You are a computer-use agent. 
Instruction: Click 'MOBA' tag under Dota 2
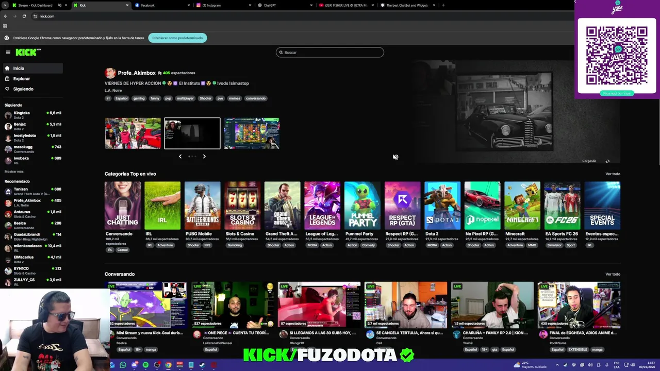tap(432, 245)
